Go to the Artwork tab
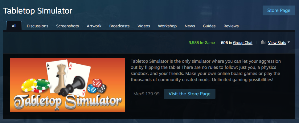Image resolution: width=299 pixels, height=123 pixels. [x=94, y=26]
